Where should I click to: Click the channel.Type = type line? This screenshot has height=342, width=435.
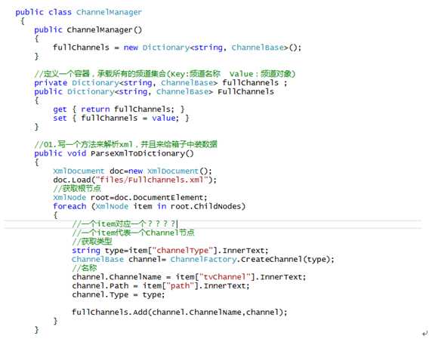coord(118,294)
